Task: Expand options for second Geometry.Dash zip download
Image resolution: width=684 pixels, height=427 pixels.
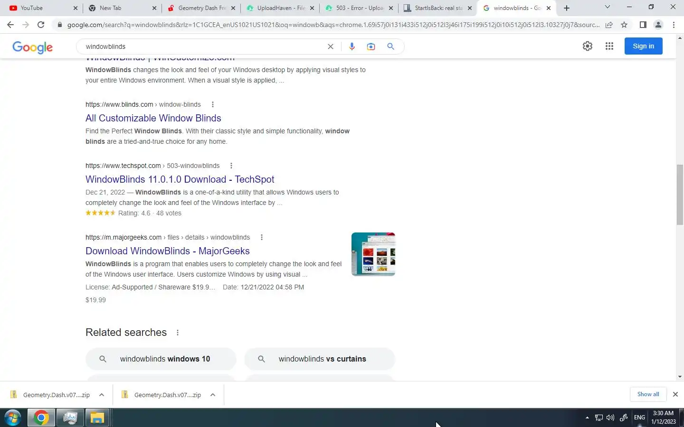Action: tap(213, 395)
